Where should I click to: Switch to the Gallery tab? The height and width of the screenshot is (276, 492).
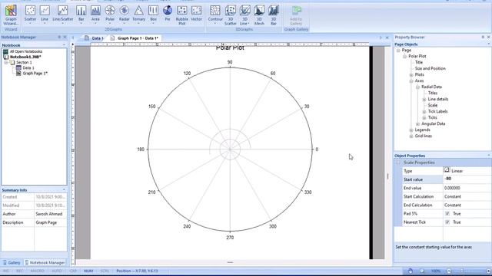pos(12,262)
